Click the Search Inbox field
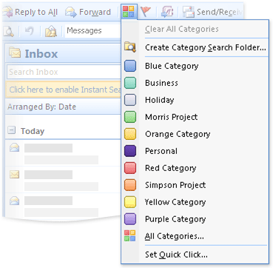Screen dimensions: 273x268 [64, 72]
